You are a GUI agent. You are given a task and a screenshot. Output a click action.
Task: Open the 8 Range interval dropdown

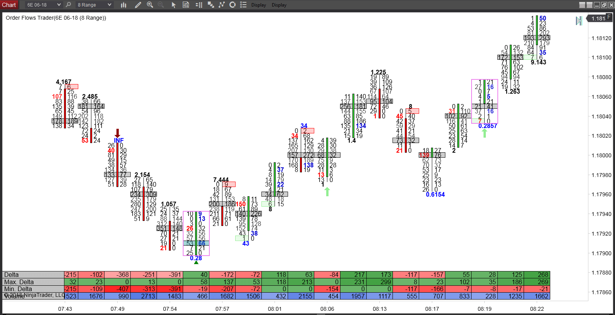tap(94, 5)
